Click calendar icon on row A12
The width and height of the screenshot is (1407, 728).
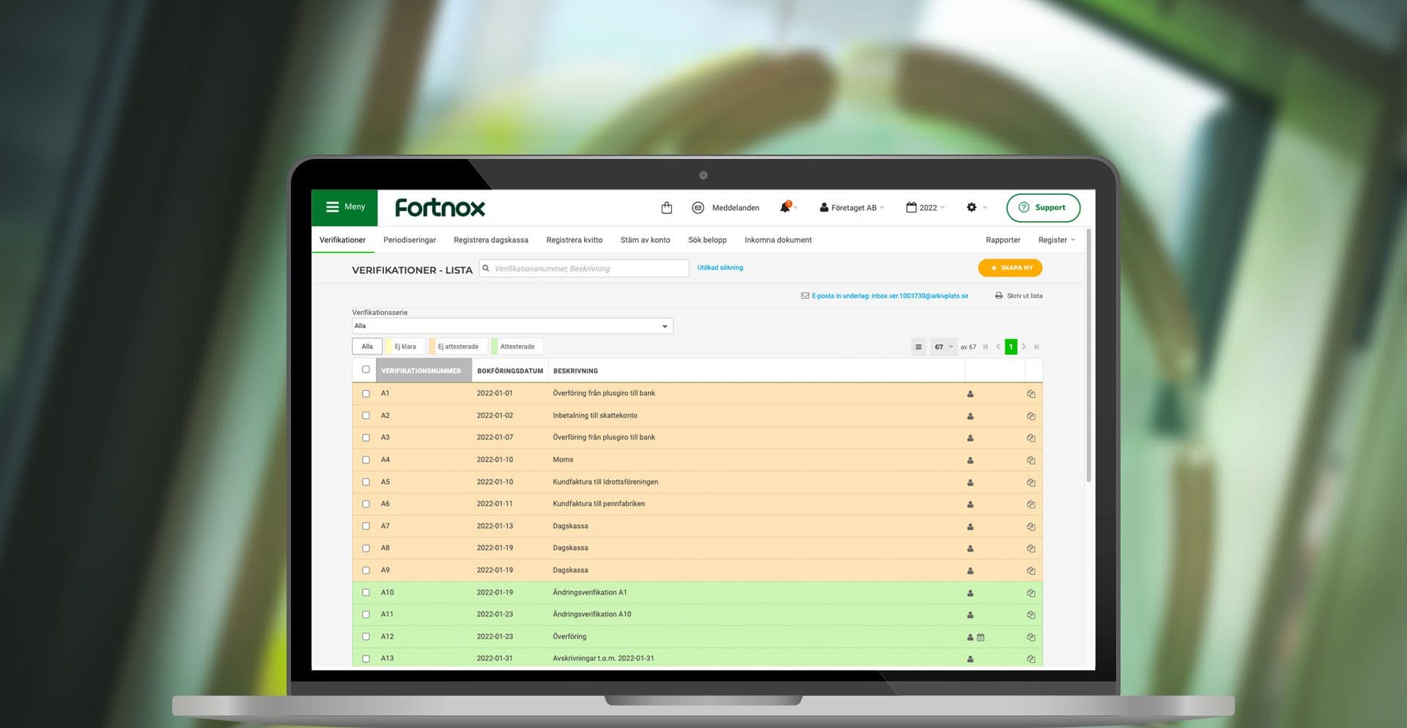click(981, 637)
